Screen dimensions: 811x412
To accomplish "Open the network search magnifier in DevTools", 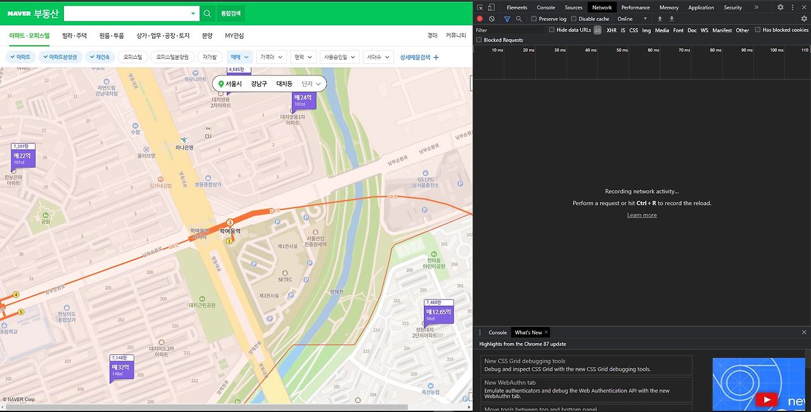I will point(519,19).
